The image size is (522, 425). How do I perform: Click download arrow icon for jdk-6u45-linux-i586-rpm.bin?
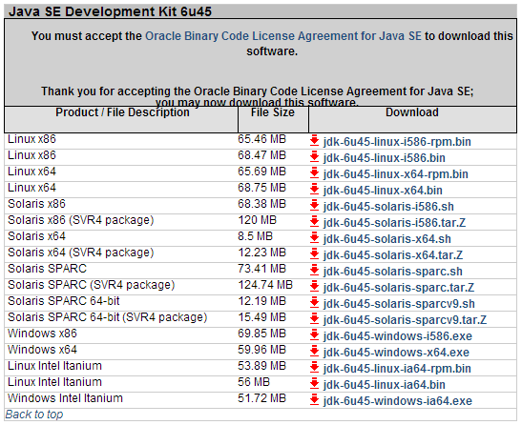(314, 141)
